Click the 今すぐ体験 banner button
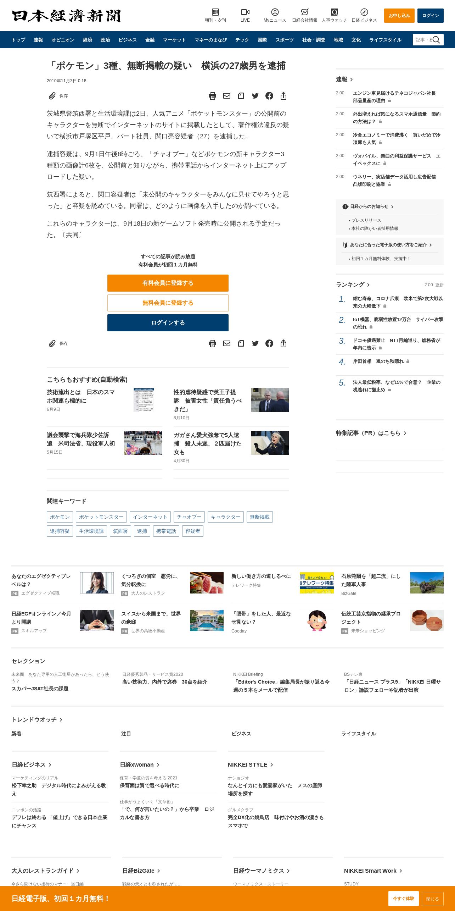 click(x=403, y=898)
